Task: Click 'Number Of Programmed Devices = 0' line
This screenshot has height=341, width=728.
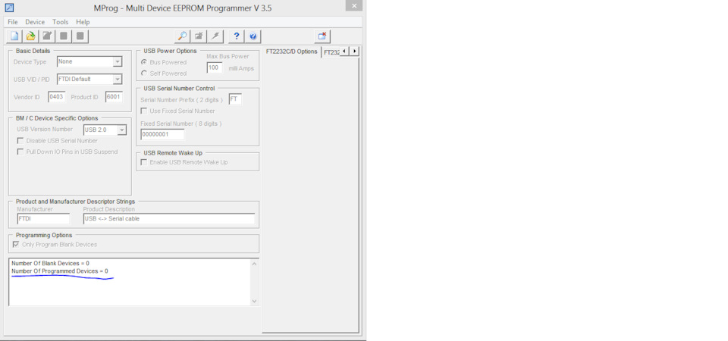Action: coord(59,271)
